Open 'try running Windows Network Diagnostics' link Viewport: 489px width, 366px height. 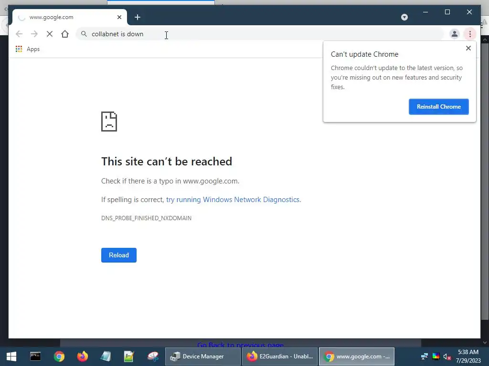click(233, 200)
